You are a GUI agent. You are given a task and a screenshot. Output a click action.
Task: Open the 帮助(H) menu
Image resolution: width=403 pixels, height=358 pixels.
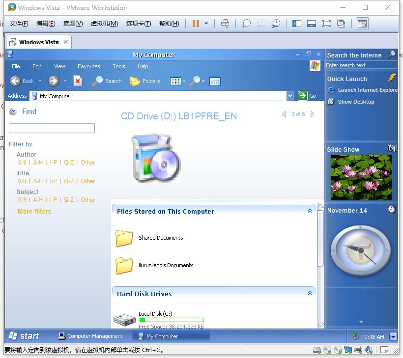pos(169,24)
